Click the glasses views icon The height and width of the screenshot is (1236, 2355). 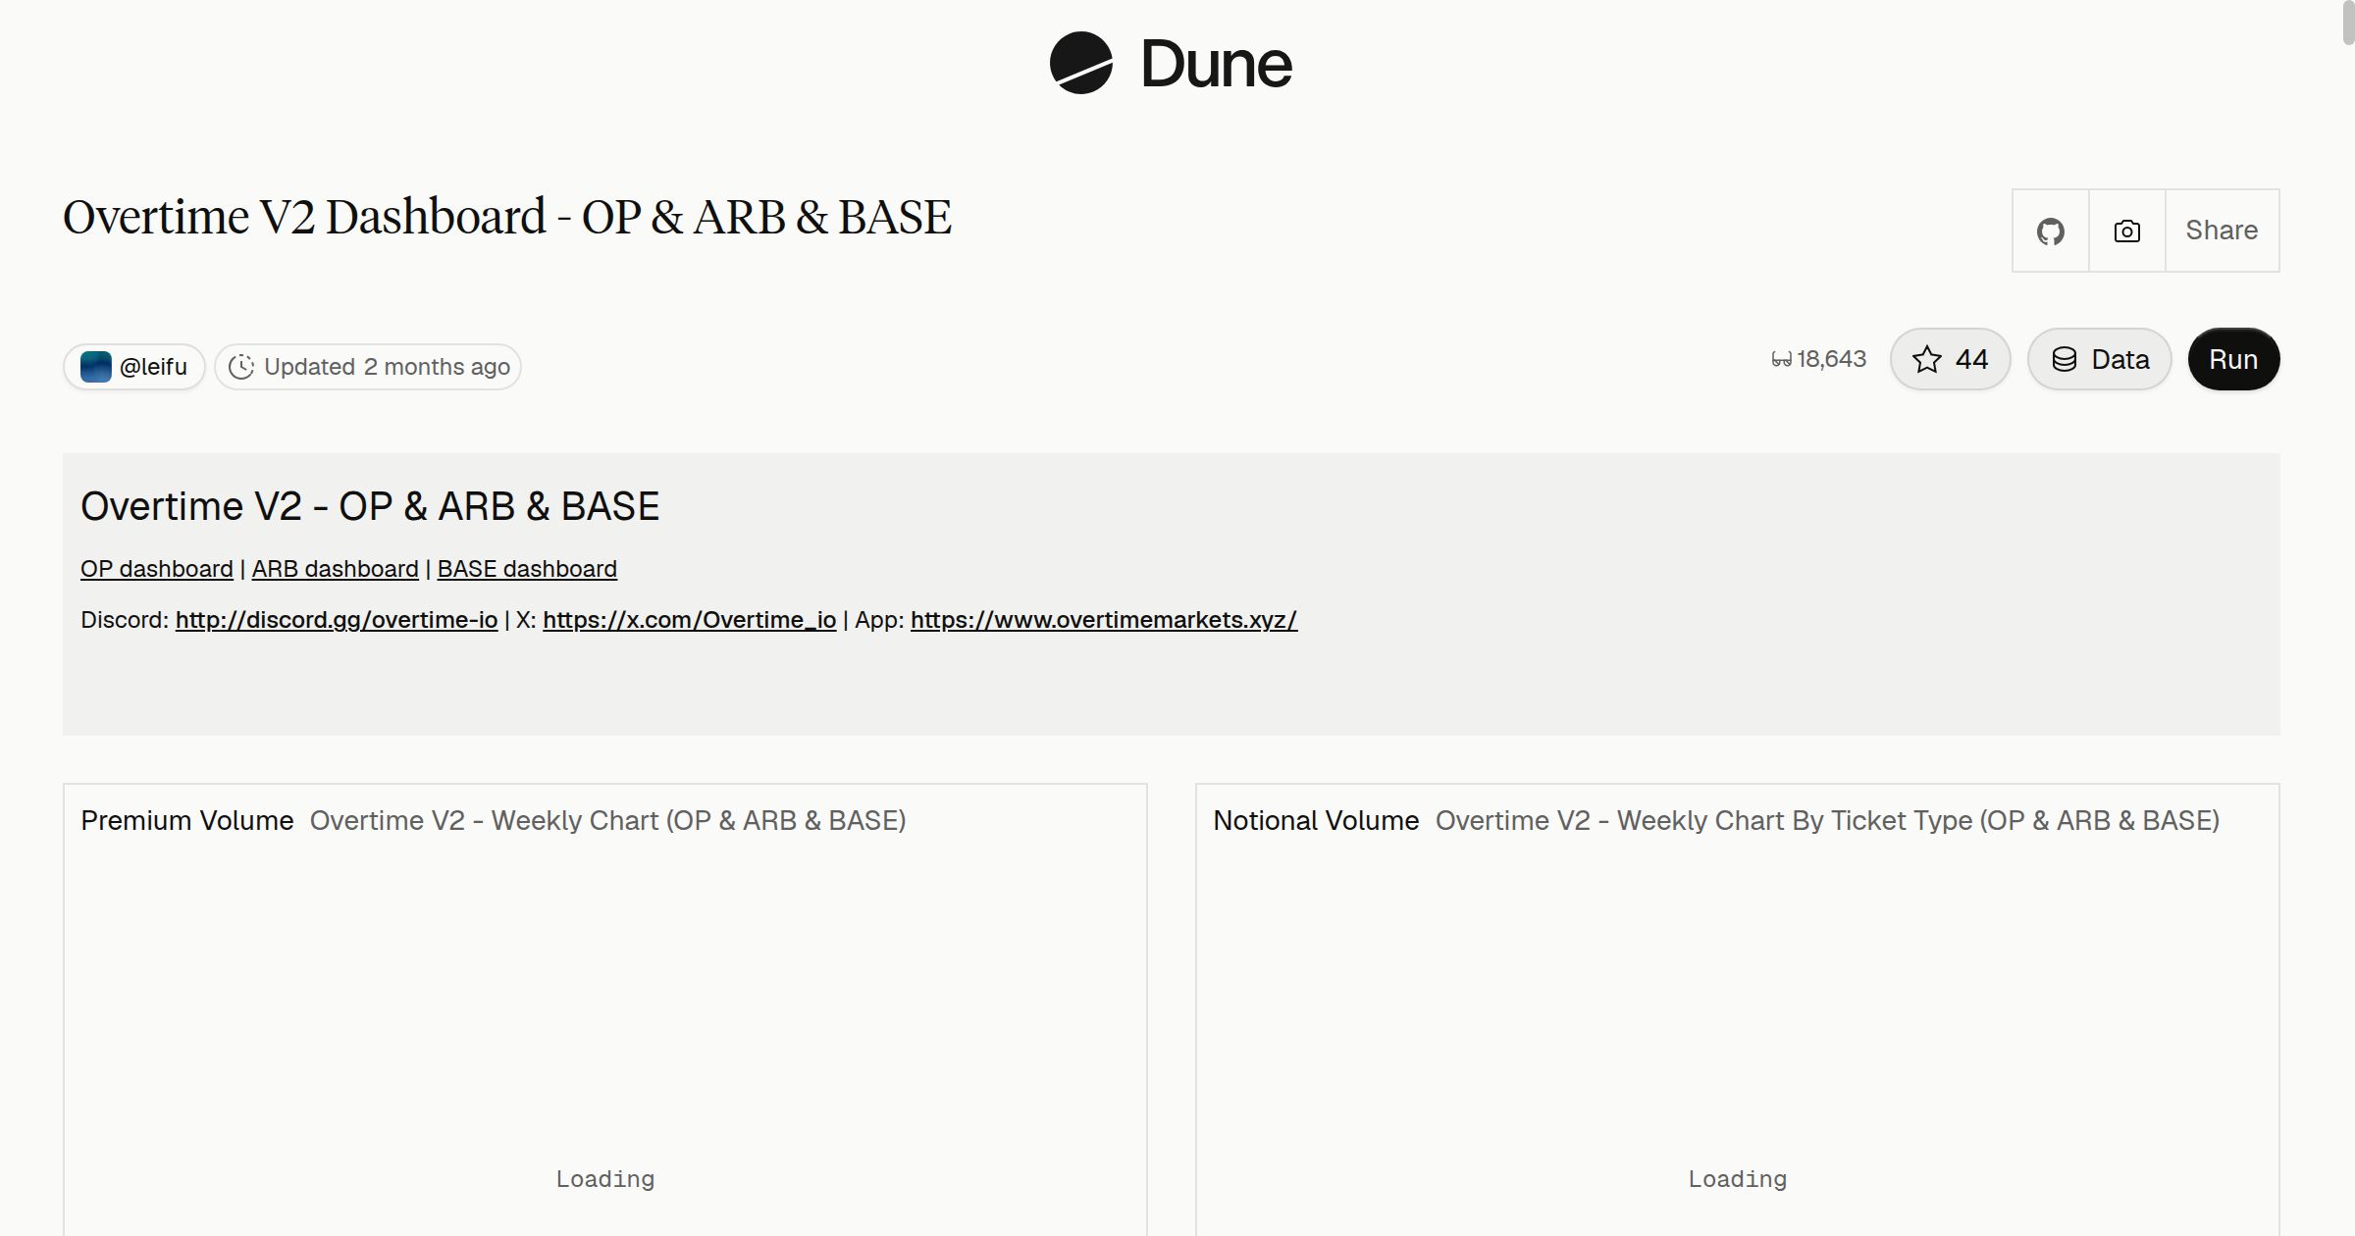point(1781,360)
